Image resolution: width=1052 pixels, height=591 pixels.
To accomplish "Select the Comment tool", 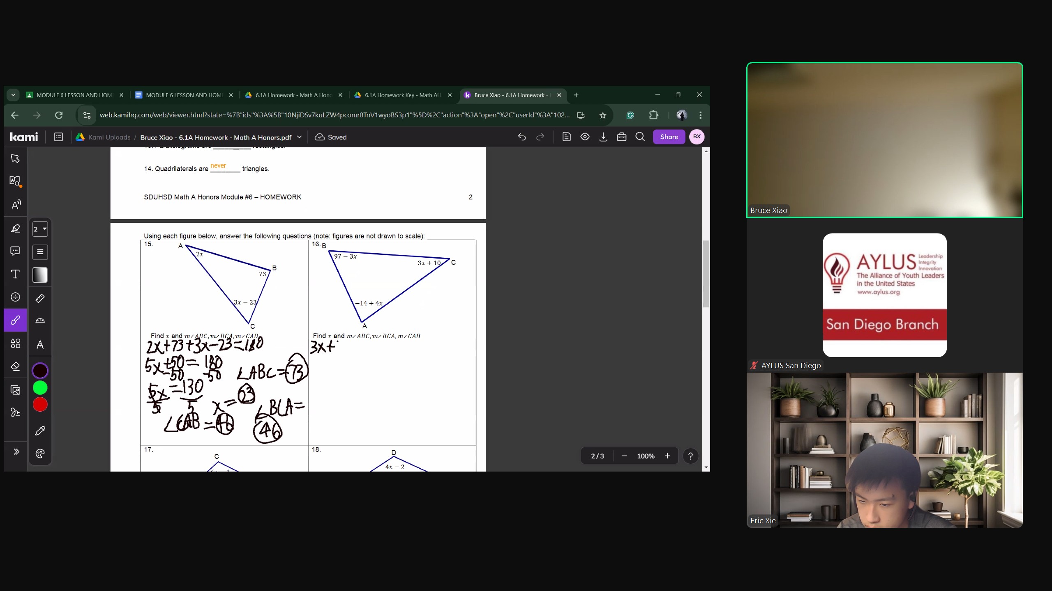I will (15, 251).
